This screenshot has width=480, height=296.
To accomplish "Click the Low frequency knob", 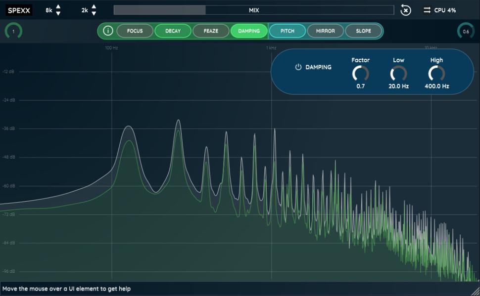I will tap(398, 74).
